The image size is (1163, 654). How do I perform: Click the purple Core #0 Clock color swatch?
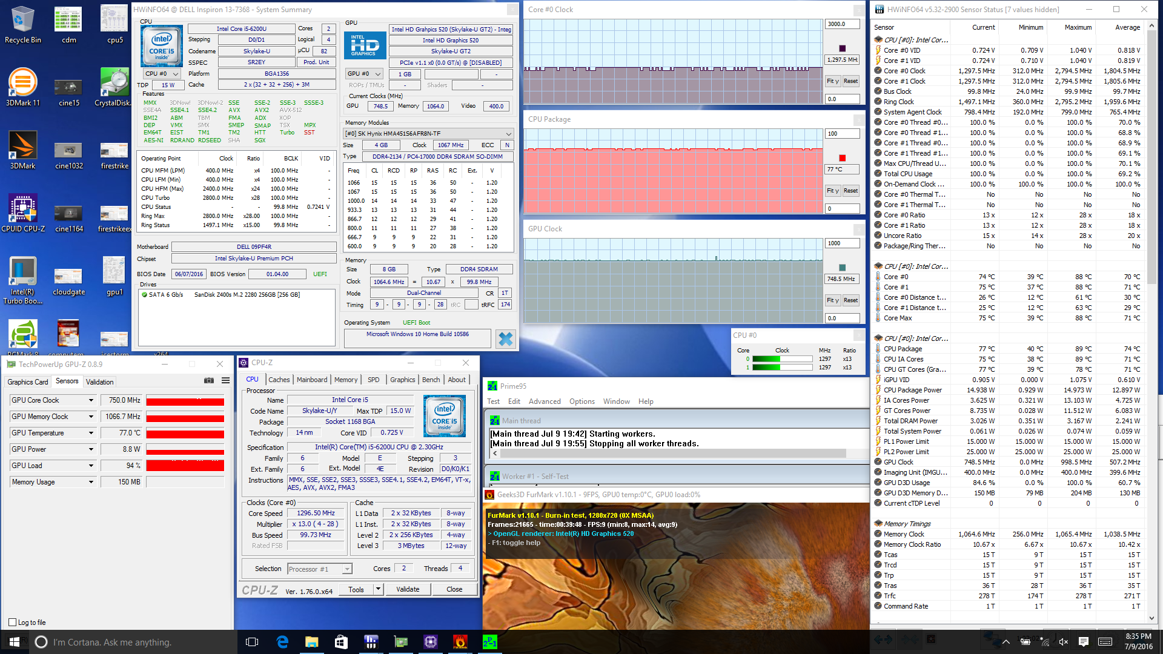click(x=842, y=48)
